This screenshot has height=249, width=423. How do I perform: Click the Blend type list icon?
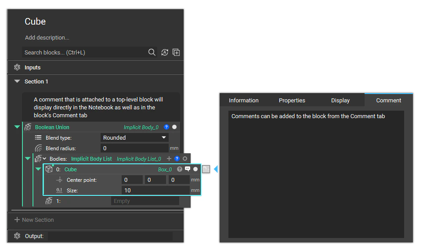pyautogui.click(x=38, y=137)
